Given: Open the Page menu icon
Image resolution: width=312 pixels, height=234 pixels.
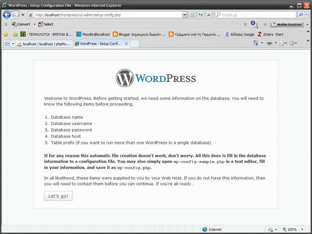Looking at the screenshot, I should [283, 43].
